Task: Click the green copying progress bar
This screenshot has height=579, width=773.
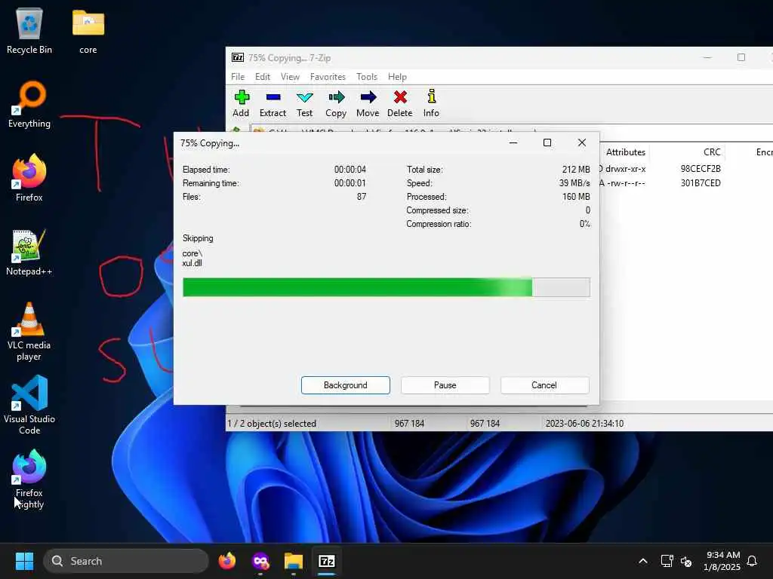Action: (x=386, y=287)
